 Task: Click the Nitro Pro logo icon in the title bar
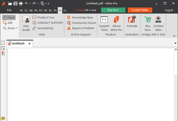point(4,4)
